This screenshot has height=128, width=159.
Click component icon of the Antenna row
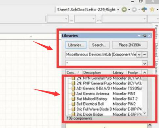[73, 93]
